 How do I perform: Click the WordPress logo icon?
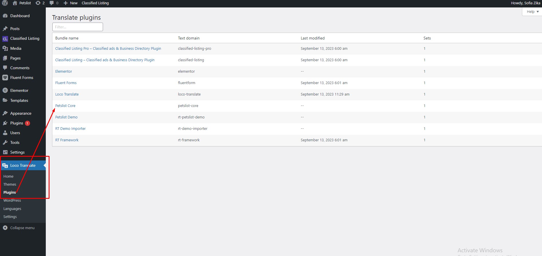click(x=5, y=3)
